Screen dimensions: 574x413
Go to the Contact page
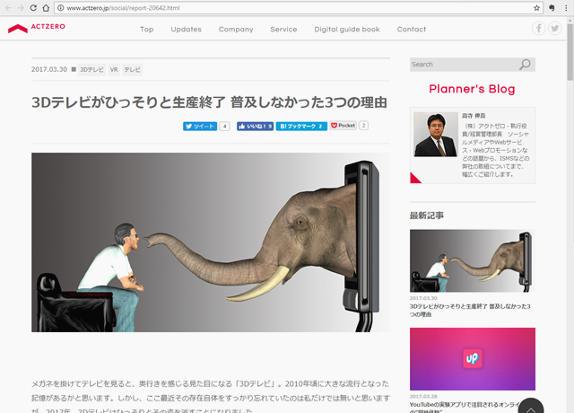(412, 30)
